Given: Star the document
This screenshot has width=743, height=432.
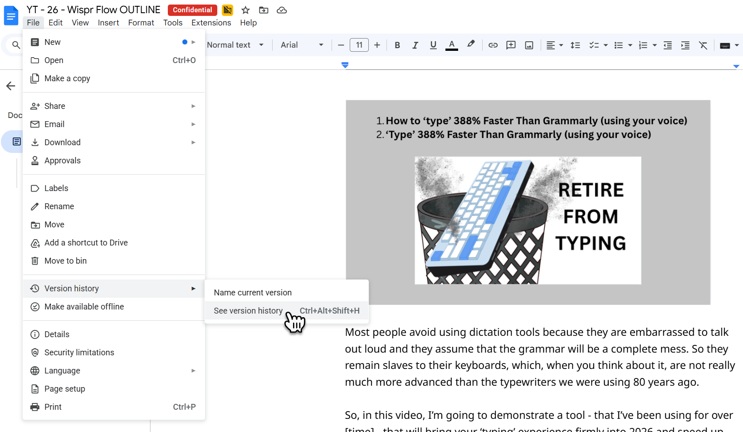Looking at the screenshot, I should (245, 10).
